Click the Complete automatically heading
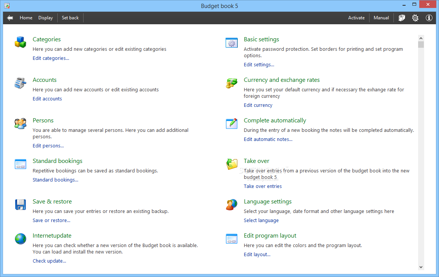Image resolution: width=439 pixels, height=277 pixels. (275, 121)
